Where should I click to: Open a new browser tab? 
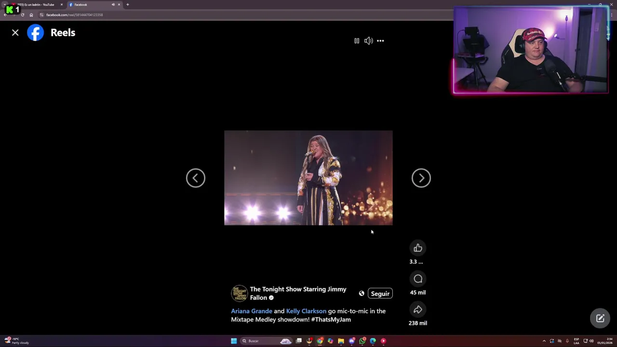(x=128, y=5)
